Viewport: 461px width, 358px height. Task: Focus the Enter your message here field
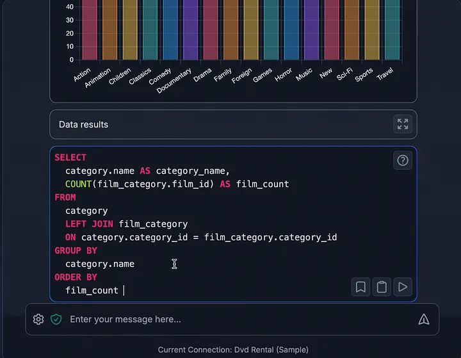pos(232,319)
